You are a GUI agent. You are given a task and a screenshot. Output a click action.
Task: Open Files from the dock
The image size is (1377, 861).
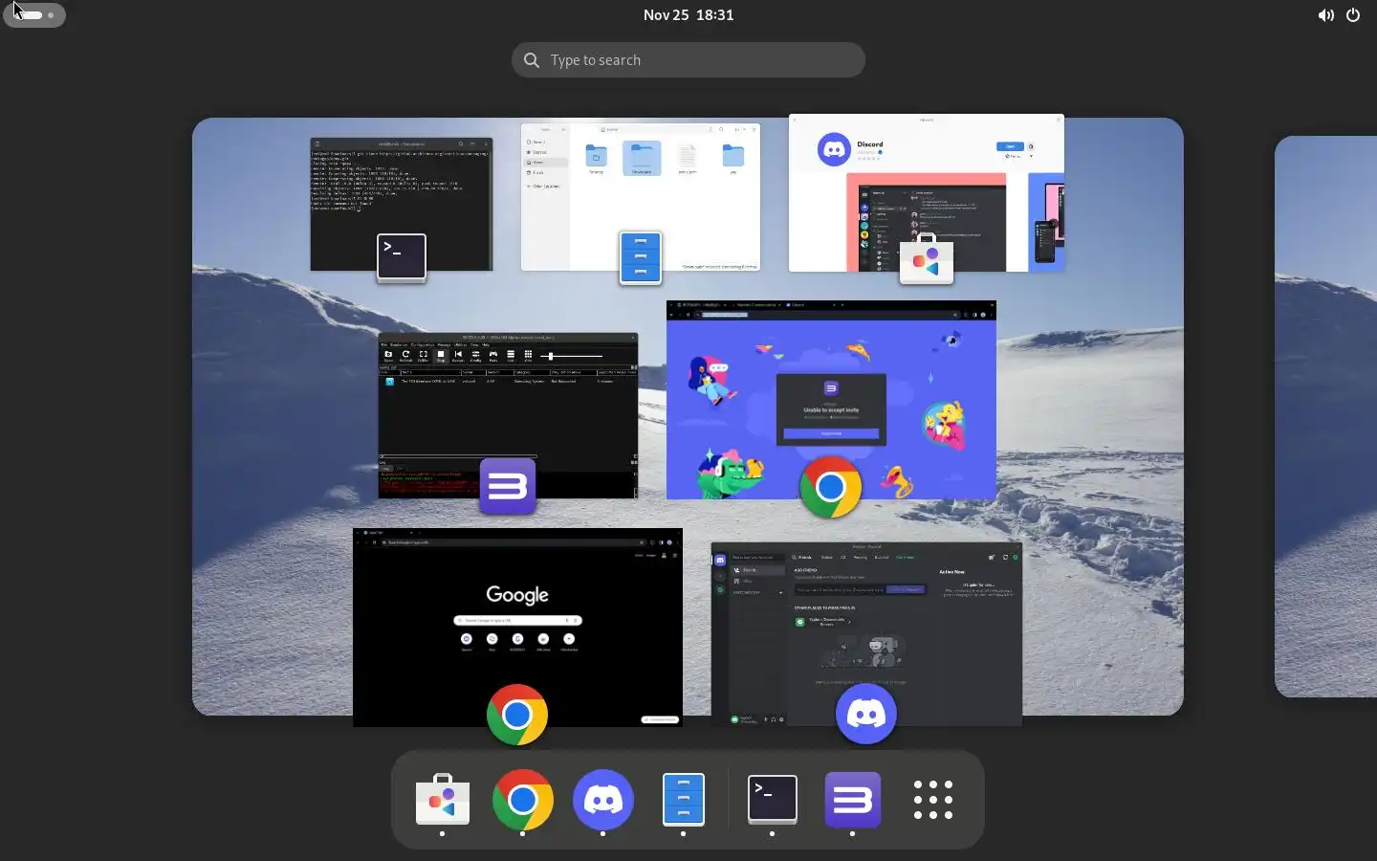tap(684, 800)
